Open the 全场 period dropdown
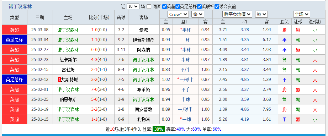This screenshot has height=136, width=328. click(301, 15)
